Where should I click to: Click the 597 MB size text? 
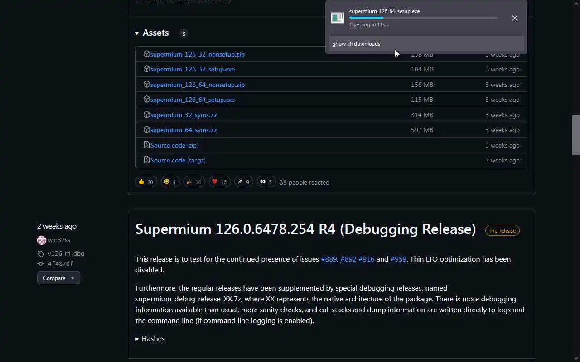(x=422, y=130)
